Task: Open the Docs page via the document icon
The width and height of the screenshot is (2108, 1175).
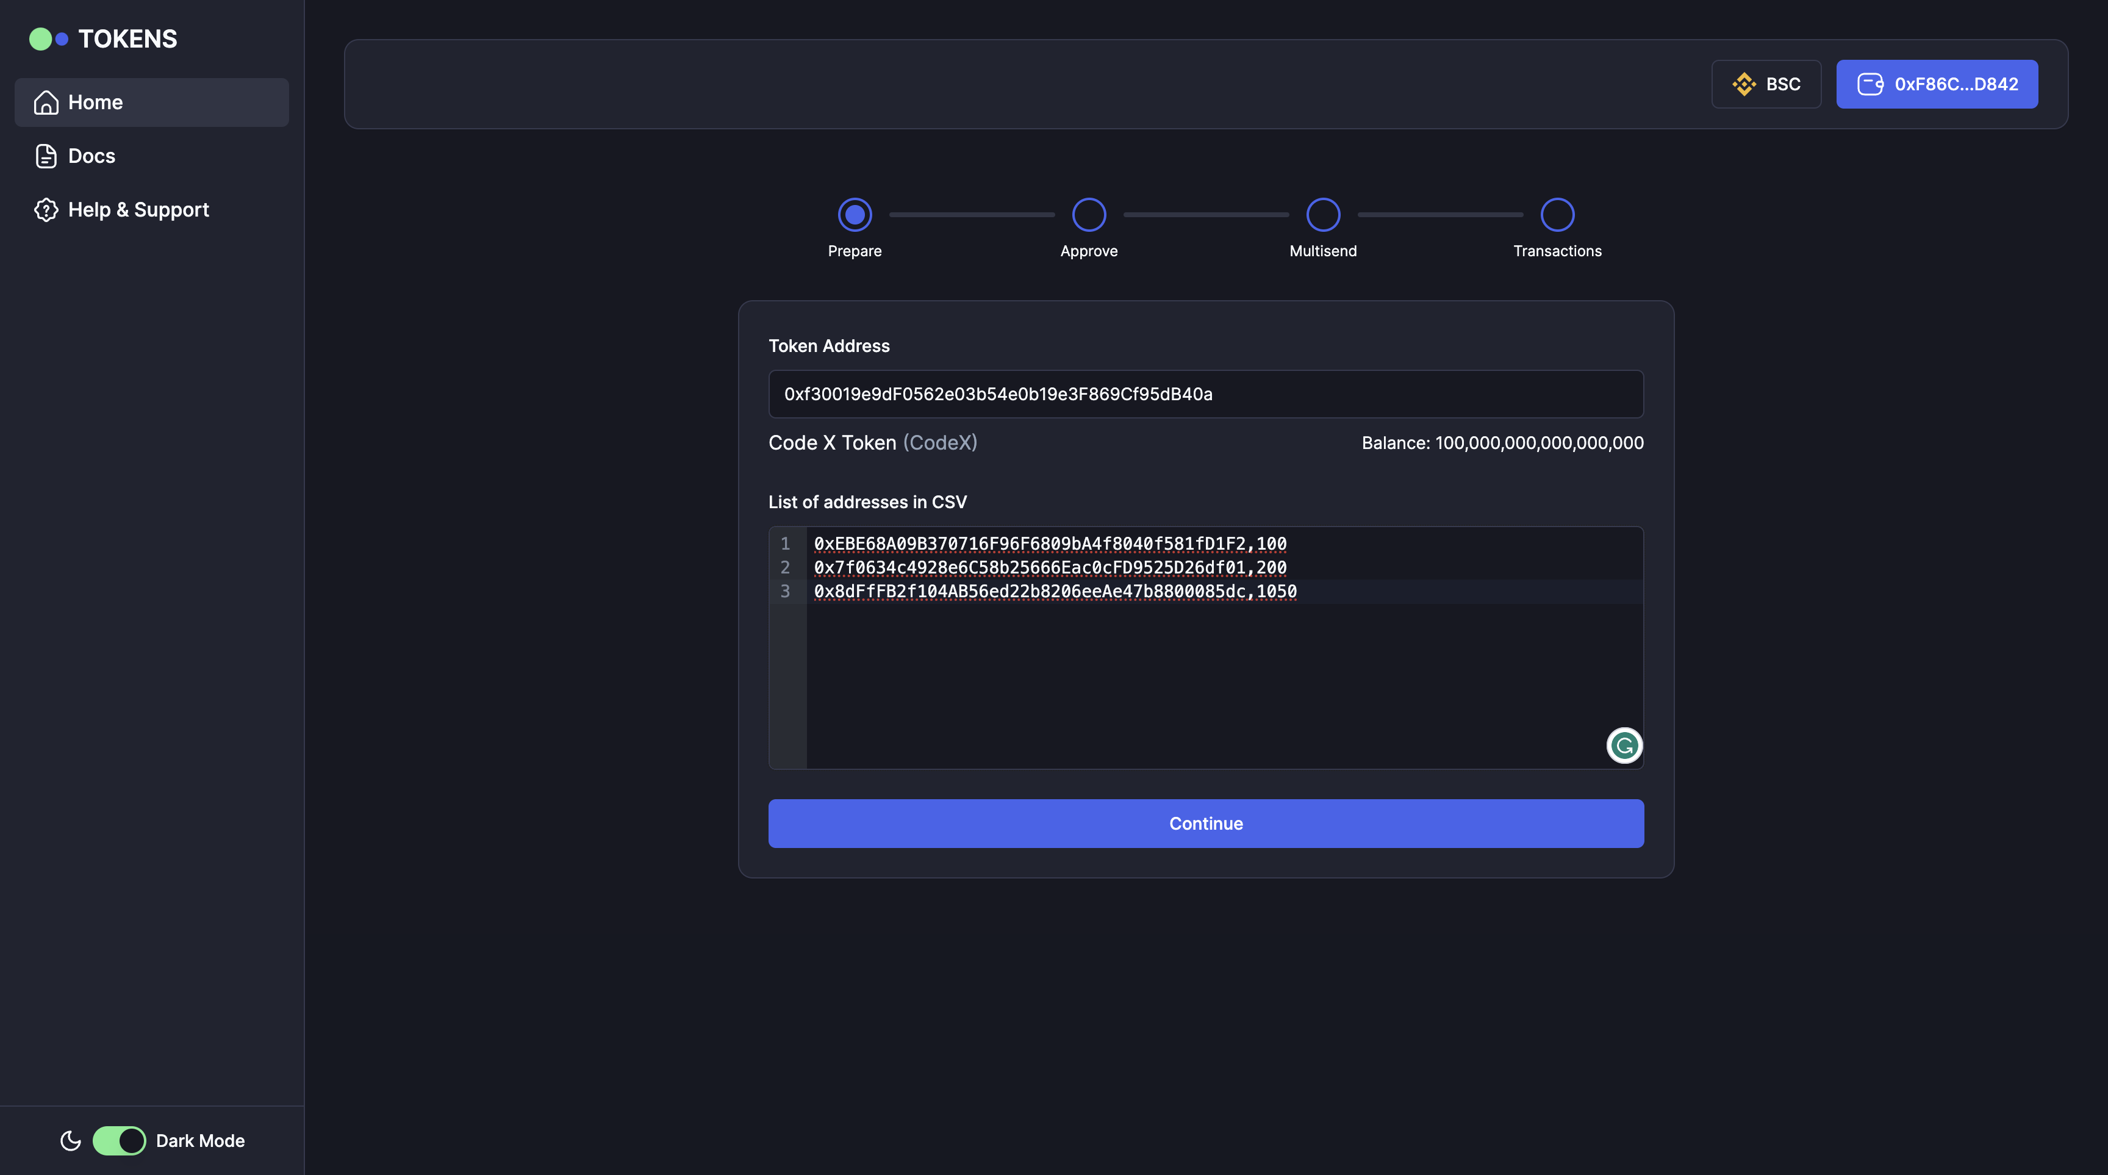Action: click(46, 156)
